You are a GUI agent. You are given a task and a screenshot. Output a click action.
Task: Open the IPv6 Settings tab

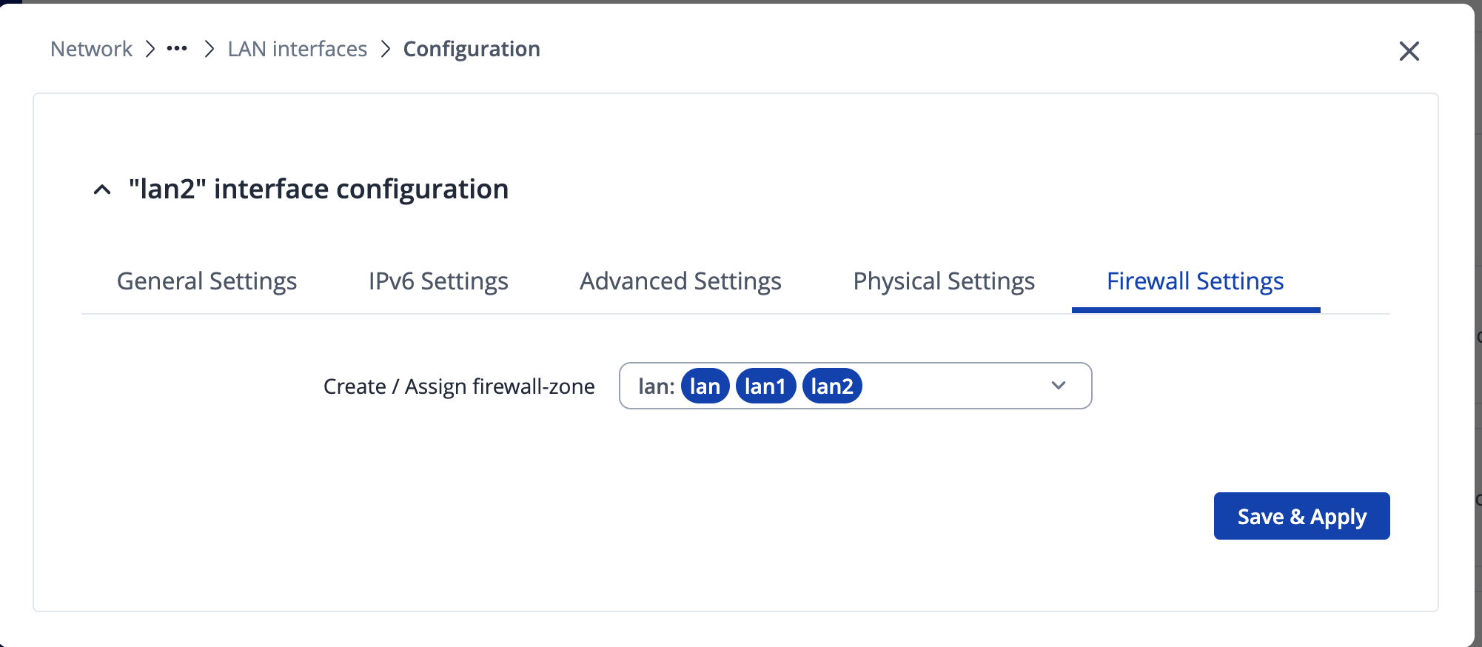[x=438, y=281]
